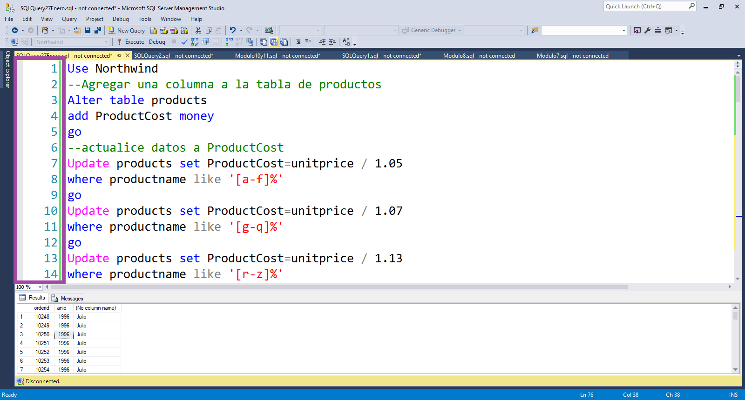Click the Properties wrench icon
745x400 pixels.
648,30
